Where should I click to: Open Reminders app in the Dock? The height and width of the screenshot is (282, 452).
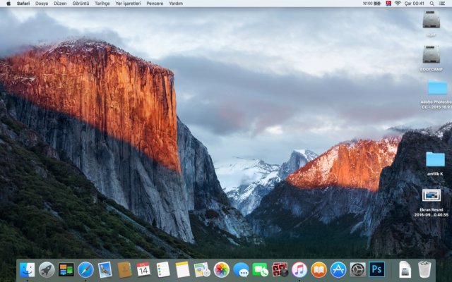(163, 270)
